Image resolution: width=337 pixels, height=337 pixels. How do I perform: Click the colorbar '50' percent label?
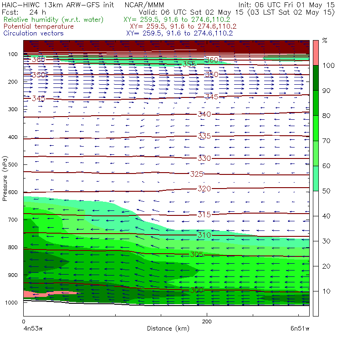(x=326, y=191)
